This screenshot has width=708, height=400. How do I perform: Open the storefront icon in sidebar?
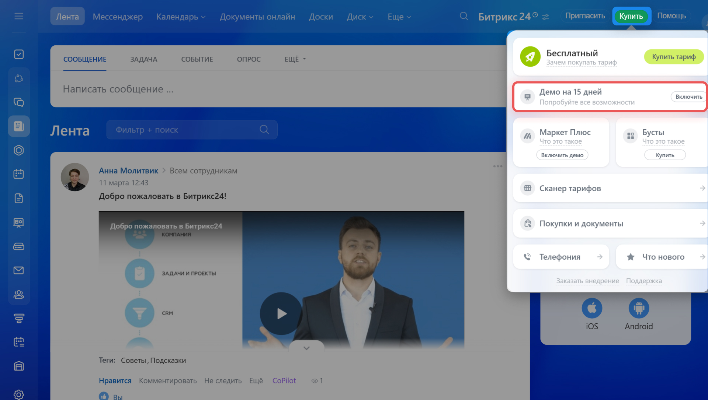pyautogui.click(x=19, y=366)
